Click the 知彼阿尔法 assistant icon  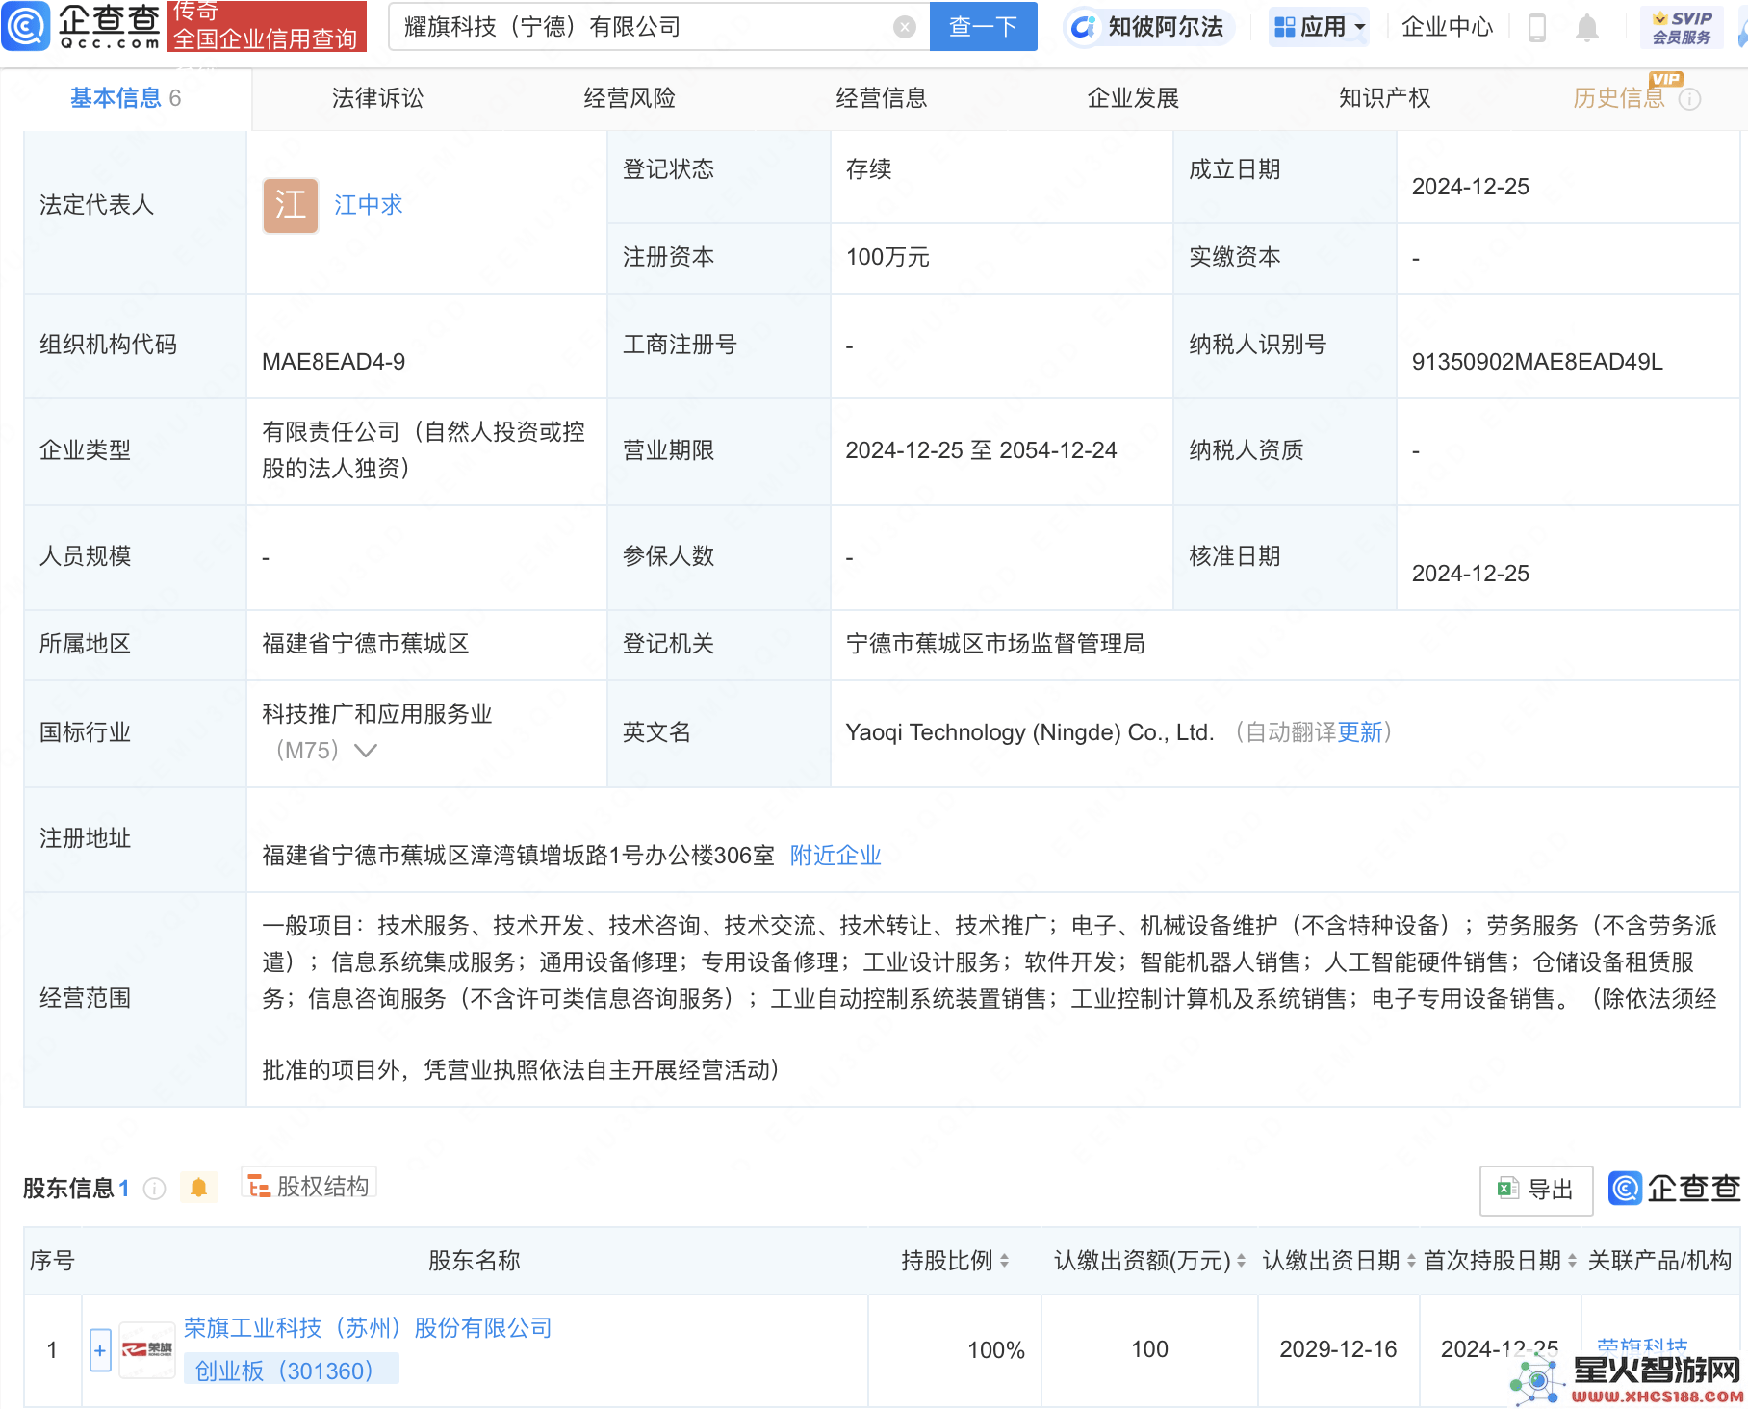click(1084, 27)
